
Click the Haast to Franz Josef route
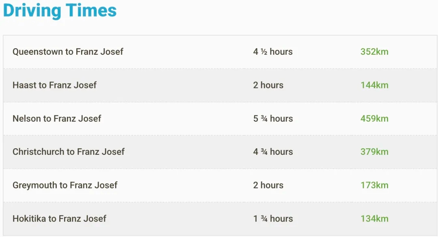54,85
